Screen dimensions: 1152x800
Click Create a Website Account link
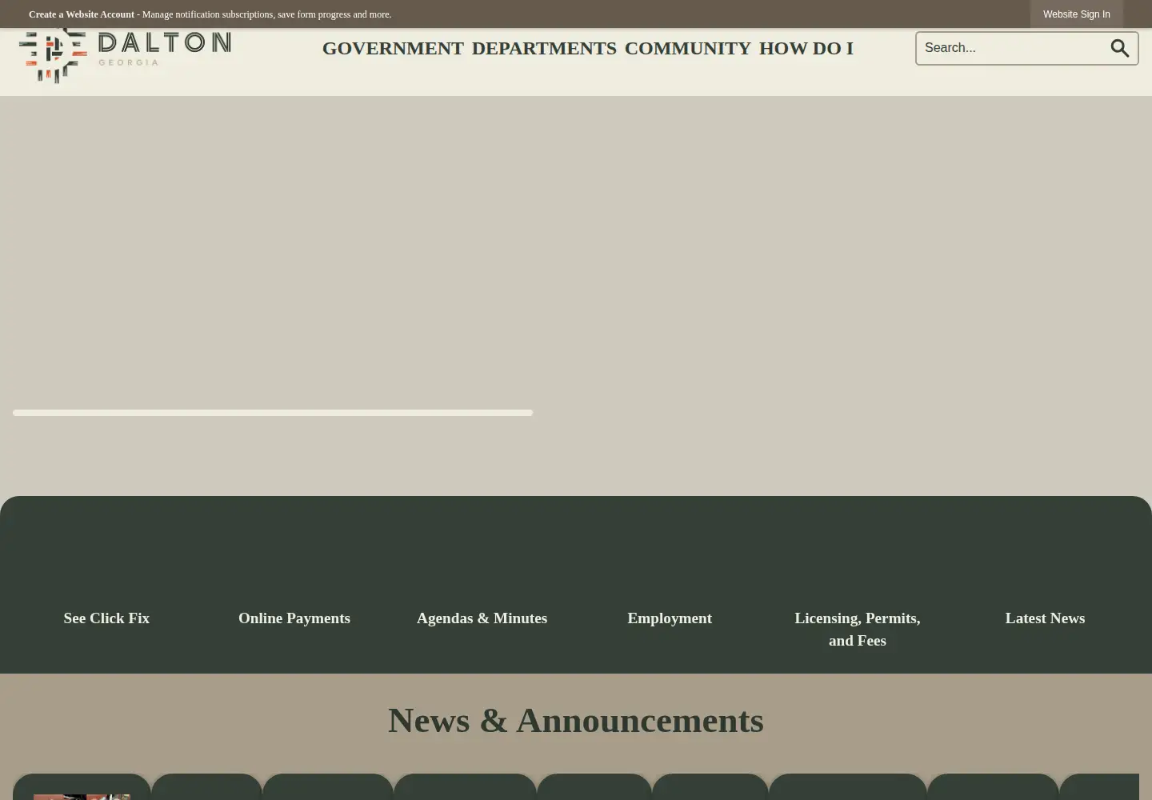[x=81, y=14]
